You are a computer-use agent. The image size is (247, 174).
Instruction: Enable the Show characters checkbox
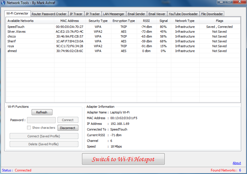[29, 128]
